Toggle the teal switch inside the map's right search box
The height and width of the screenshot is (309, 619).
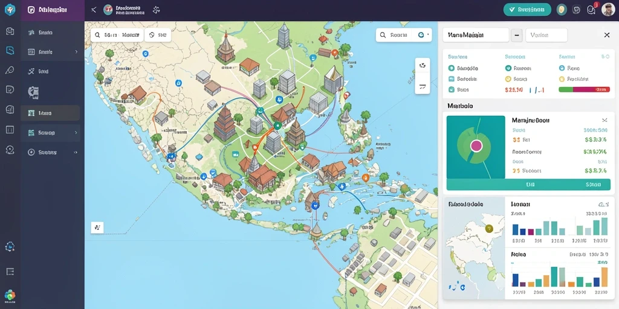[x=421, y=35]
